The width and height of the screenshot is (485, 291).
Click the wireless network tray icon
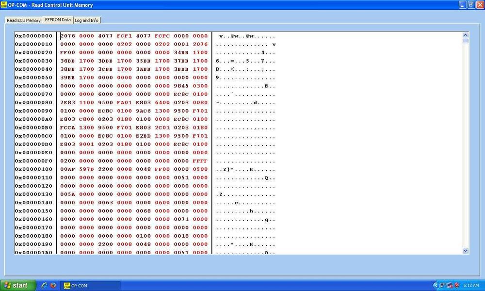point(443,286)
